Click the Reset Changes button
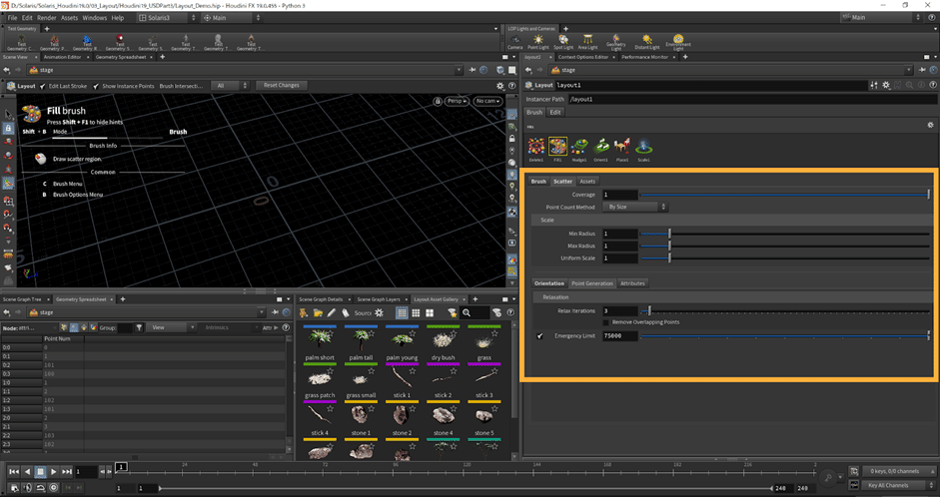940x497 pixels. click(281, 86)
